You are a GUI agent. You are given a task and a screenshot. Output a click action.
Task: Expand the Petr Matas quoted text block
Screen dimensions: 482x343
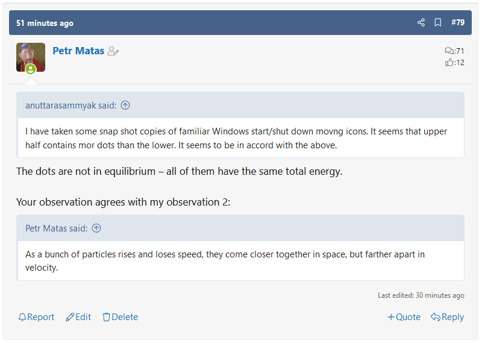(240, 261)
